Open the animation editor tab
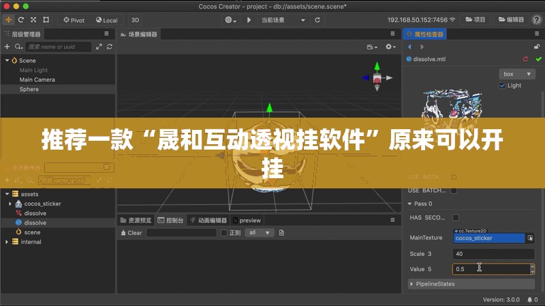The height and width of the screenshot is (306, 545). pos(208,220)
